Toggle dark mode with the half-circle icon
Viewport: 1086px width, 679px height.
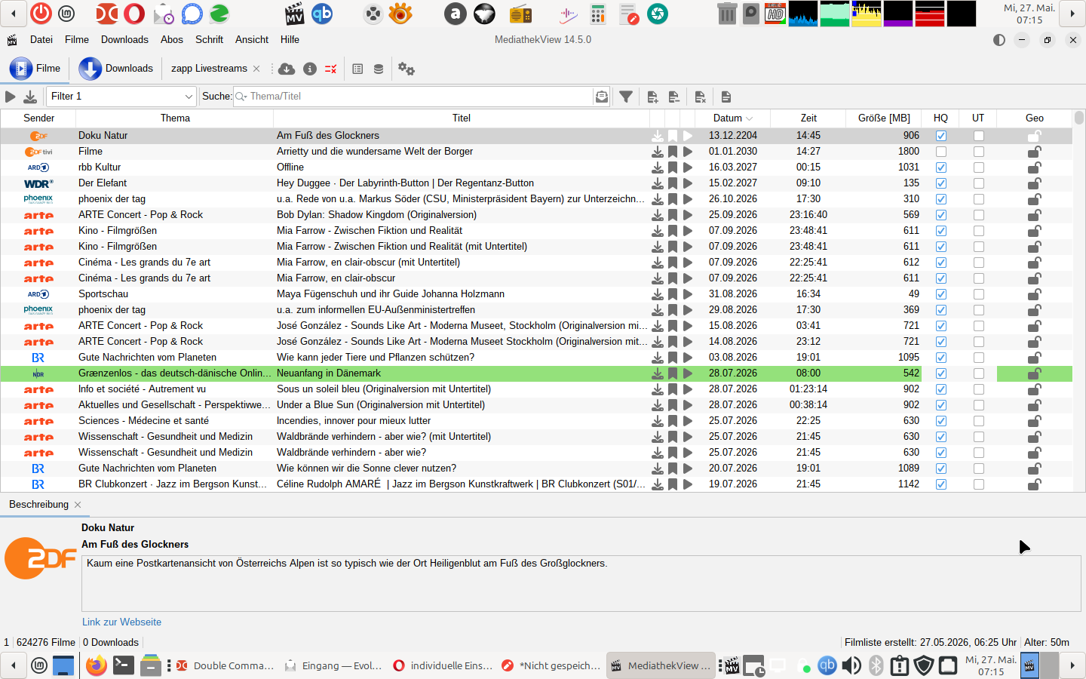pos(999,40)
